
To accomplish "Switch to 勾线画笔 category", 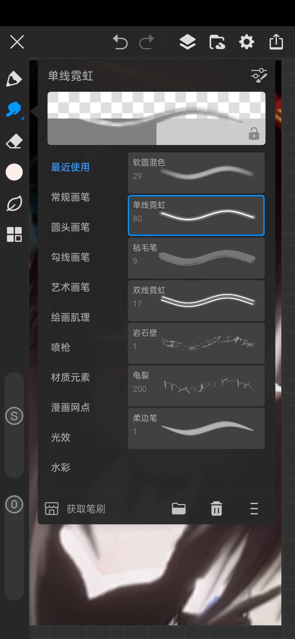I will [70, 257].
